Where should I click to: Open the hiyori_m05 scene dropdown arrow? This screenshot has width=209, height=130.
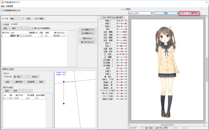point(152,13)
